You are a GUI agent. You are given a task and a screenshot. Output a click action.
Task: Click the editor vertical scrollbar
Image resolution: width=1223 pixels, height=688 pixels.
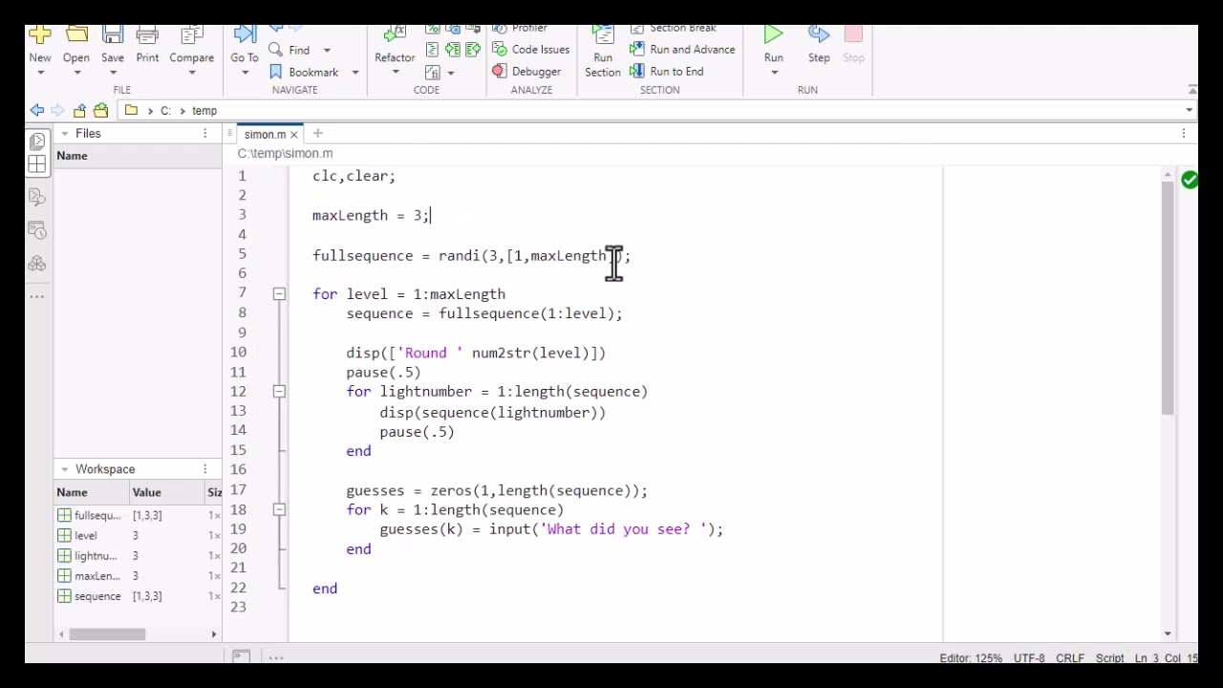1168,298
